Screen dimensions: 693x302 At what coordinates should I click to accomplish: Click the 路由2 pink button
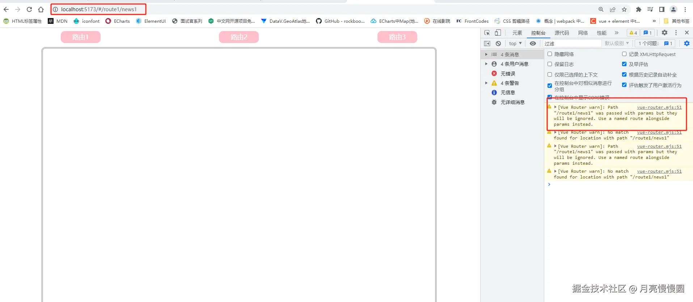(239, 37)
